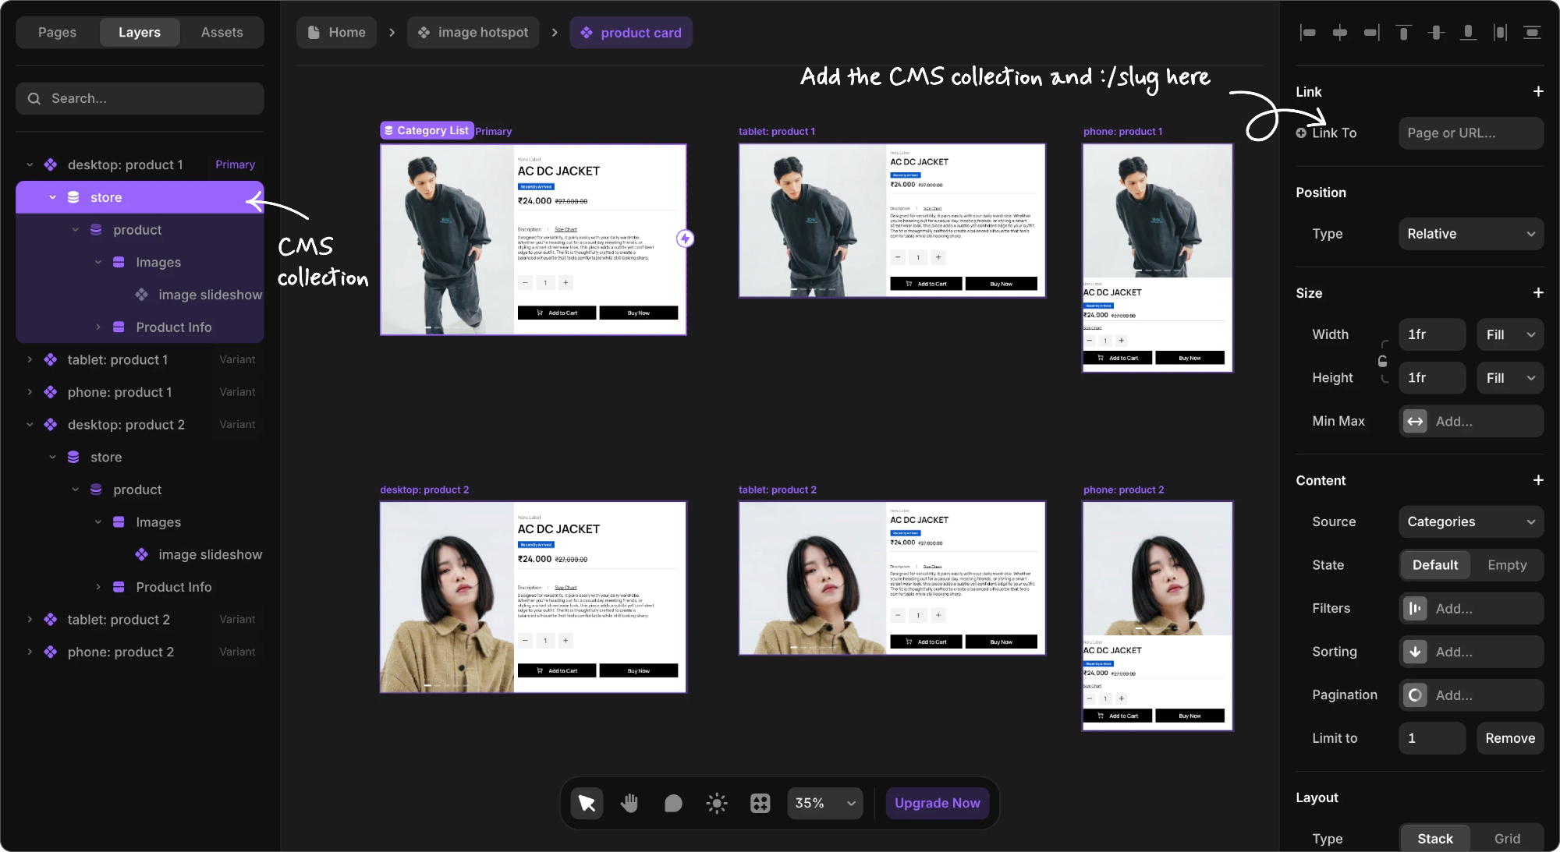Click the insert components grid icon
The height and width of the screenshot is (852, 1560).
tap(760, 803)
